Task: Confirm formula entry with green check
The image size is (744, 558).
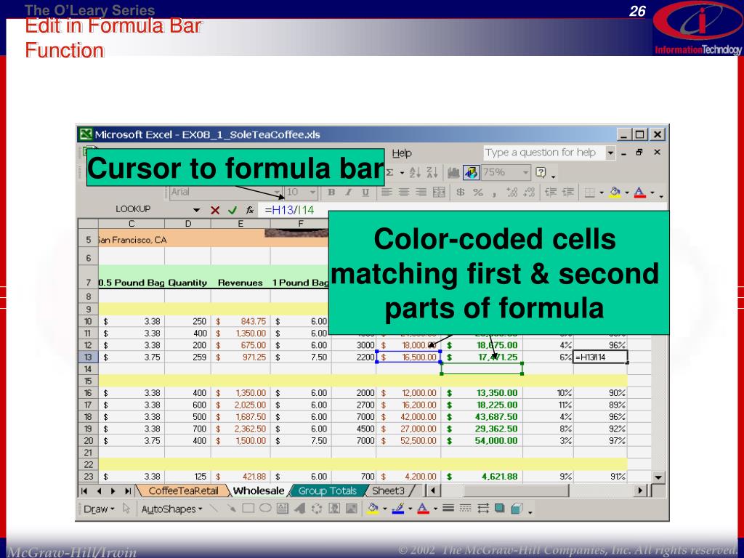Action: click(232, 210)
